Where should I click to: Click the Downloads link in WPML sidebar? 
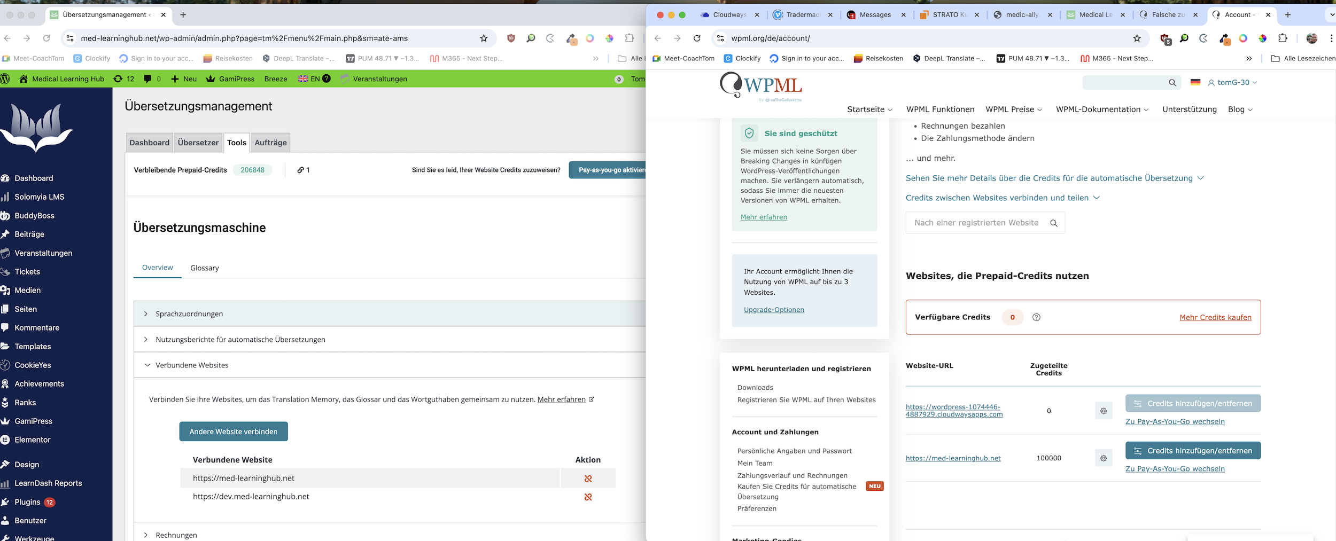(x=755, y=388)
